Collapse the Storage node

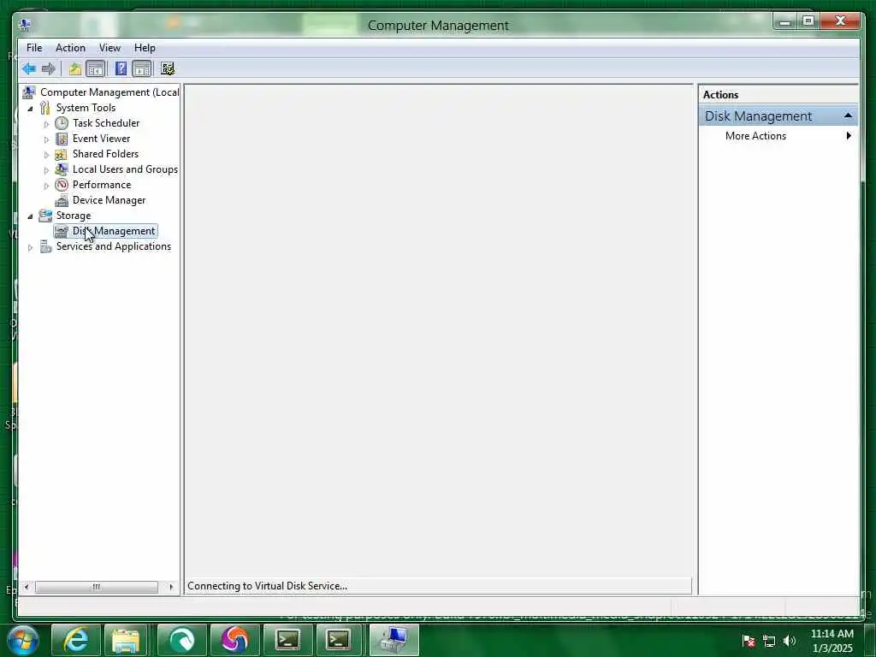30,216
